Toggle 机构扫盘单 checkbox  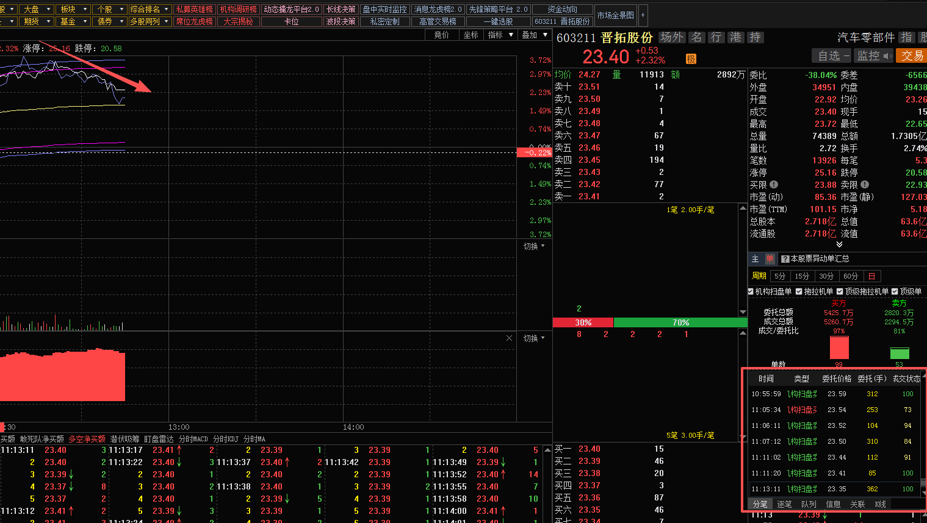click(751, 291)
